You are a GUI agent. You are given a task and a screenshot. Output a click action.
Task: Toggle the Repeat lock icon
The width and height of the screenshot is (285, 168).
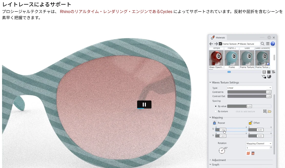click(x=215, y=123)
